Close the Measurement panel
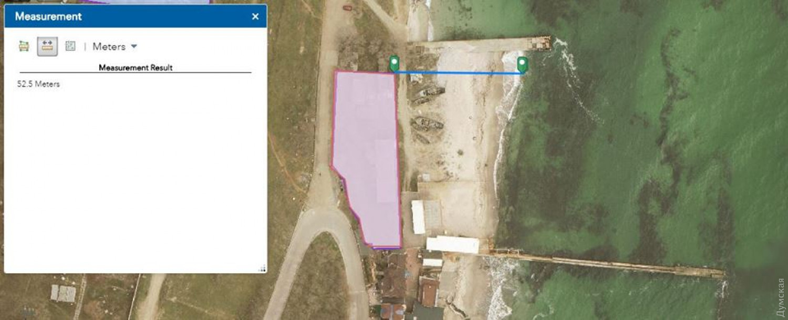The image size is (788, 320). coord(255,16)
